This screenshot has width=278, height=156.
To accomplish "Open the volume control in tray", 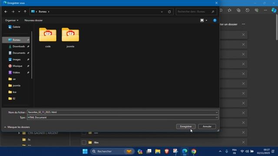I will coord(247,151).
